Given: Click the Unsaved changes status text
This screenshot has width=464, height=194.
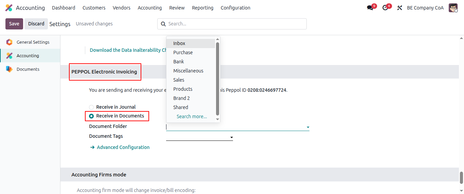Looking at the screenshot, I should (94, 24).
